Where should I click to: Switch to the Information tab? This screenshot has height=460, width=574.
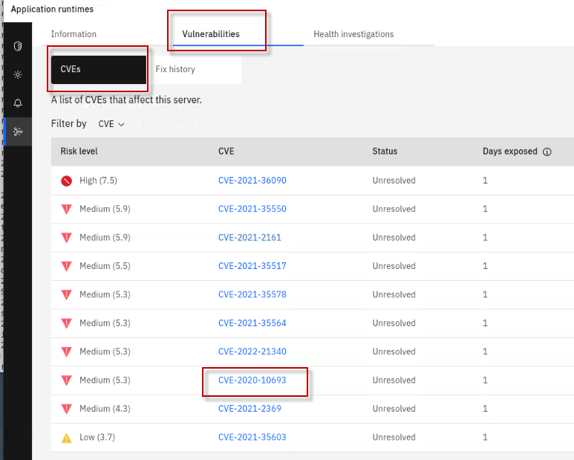74,34
